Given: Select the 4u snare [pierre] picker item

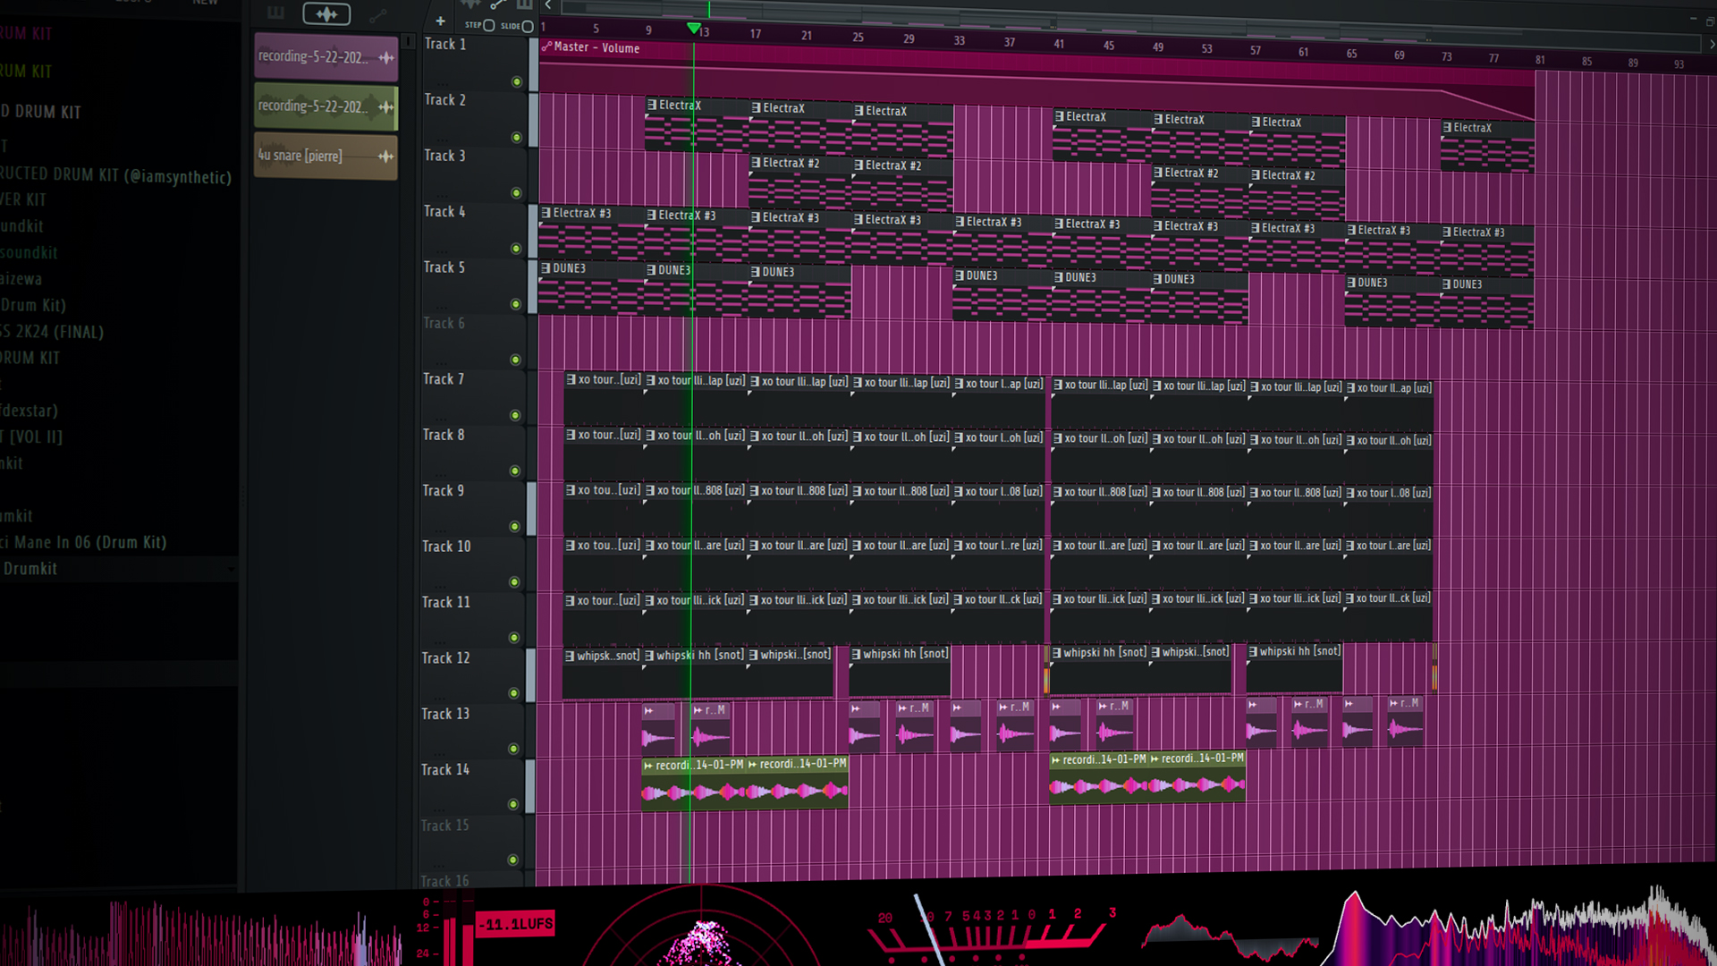Looking at the screenshot, I should coord(326,156).
